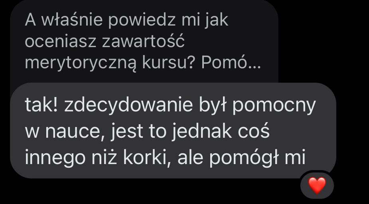Select the reply bubble starting "tak! zdecydowanie"
The width and height of the screenshot is (369, 204).
pos(173,131)
